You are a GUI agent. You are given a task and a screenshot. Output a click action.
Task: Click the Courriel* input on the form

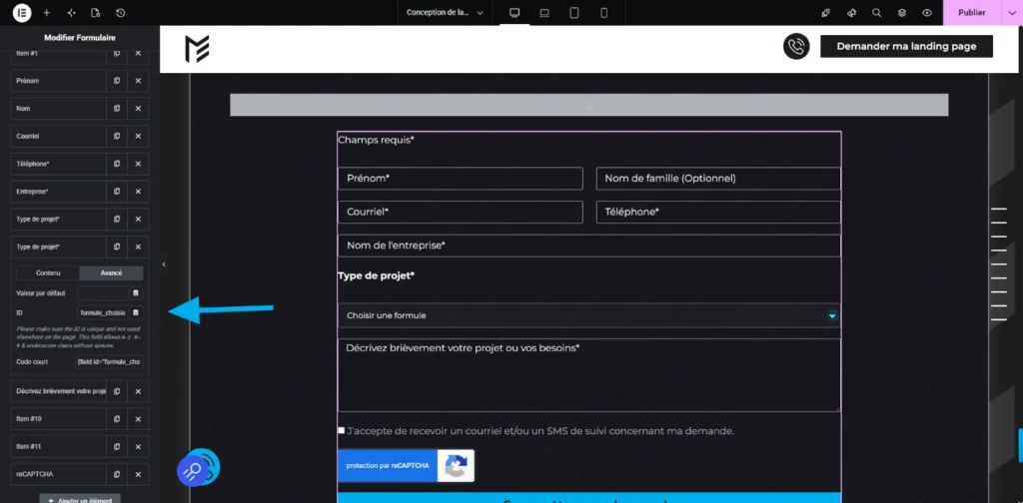460,213
